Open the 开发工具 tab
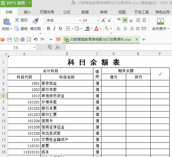This screenshot has width=172, height=157. [x=142, y=12]
